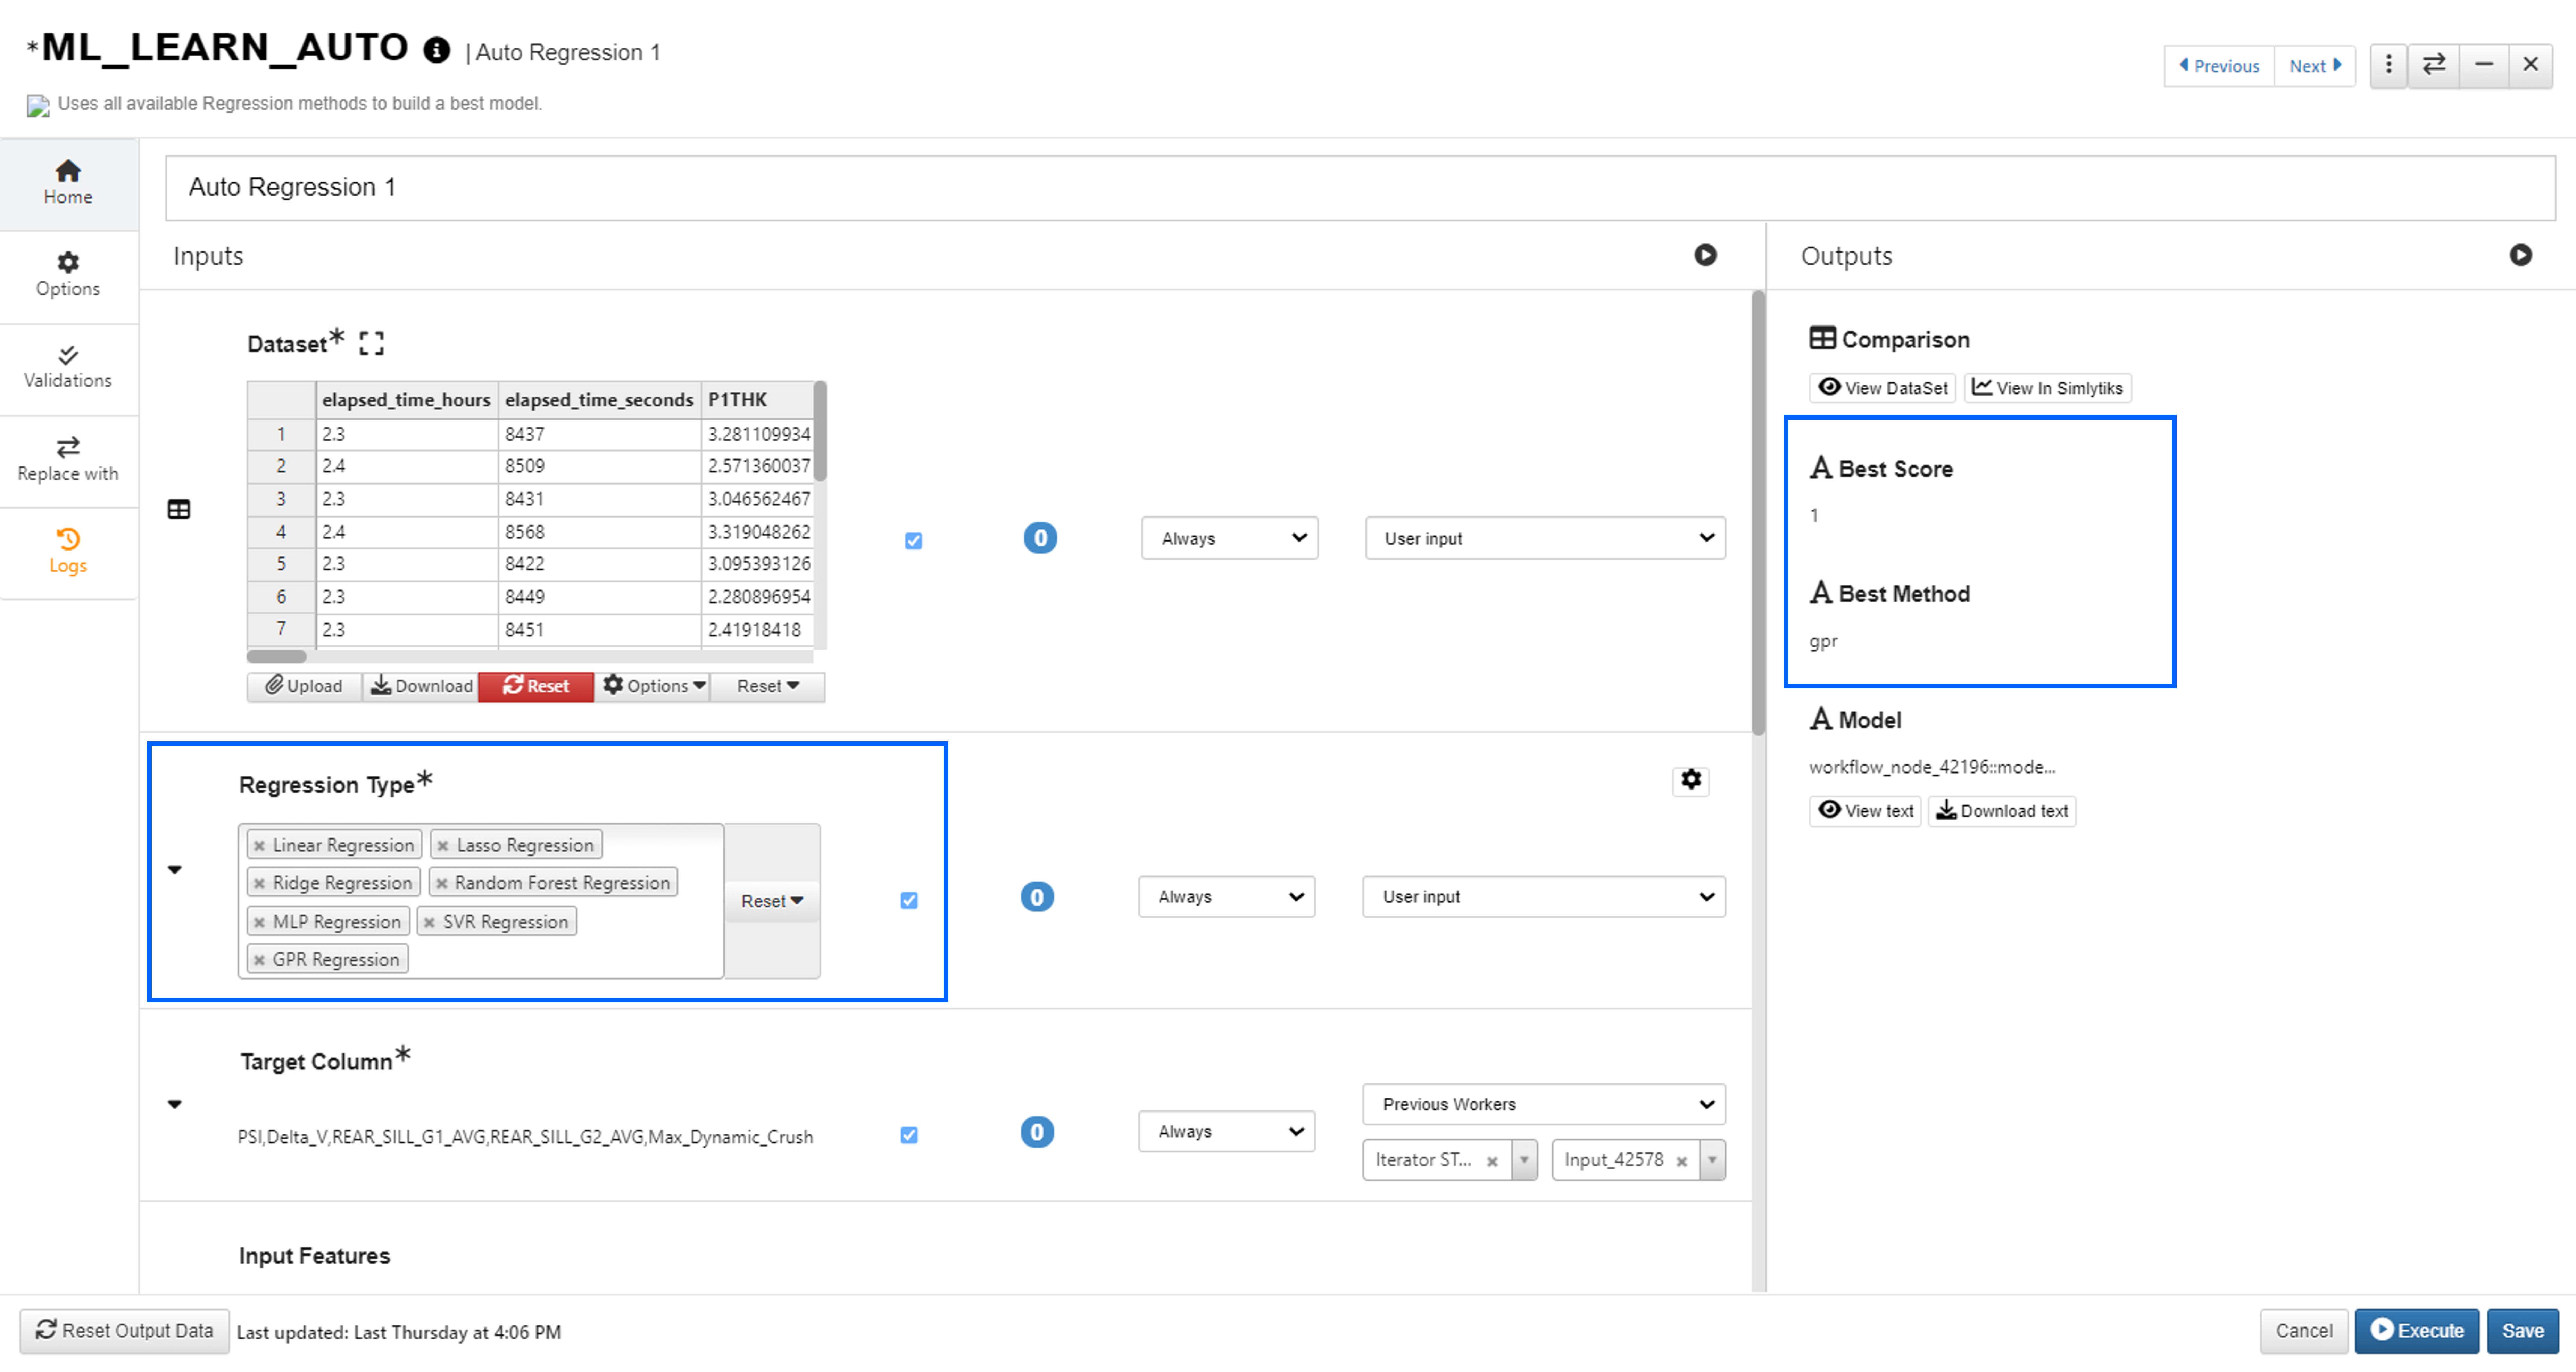Viewport: 2576px width, 1372px height.
Task: Click Reset Output Data button
Action: coord(125,1331)
